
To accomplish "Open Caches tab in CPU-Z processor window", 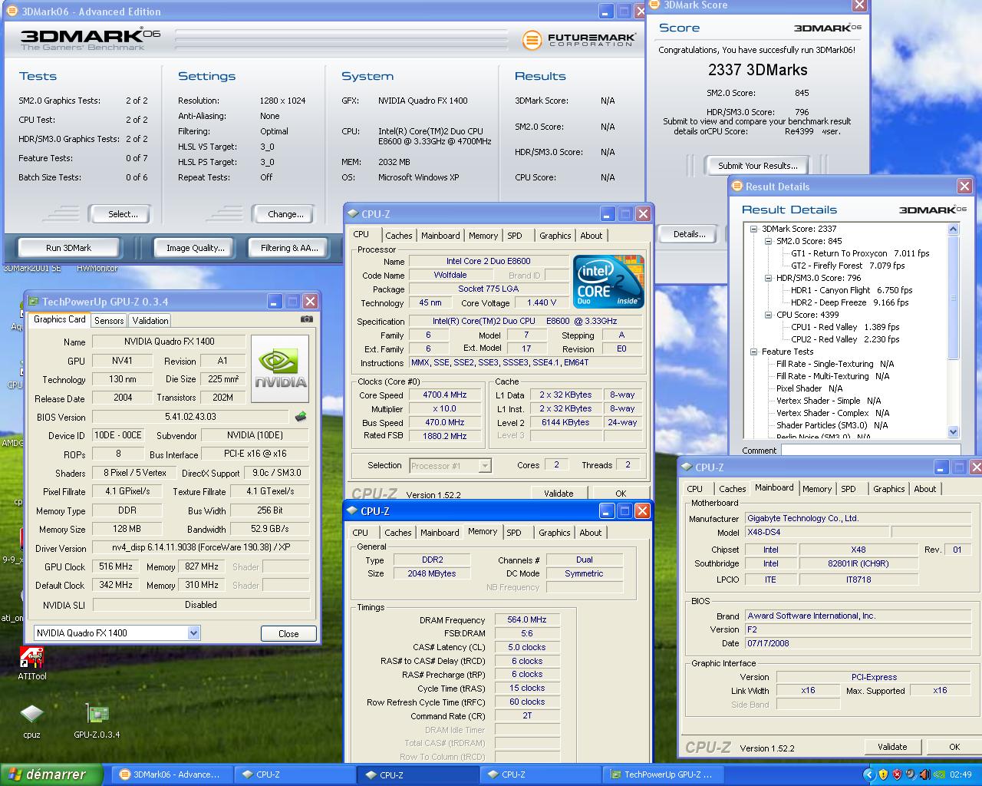I will pos(399,236).
